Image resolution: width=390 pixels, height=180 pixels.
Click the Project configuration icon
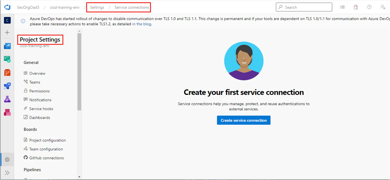point(26,140)
